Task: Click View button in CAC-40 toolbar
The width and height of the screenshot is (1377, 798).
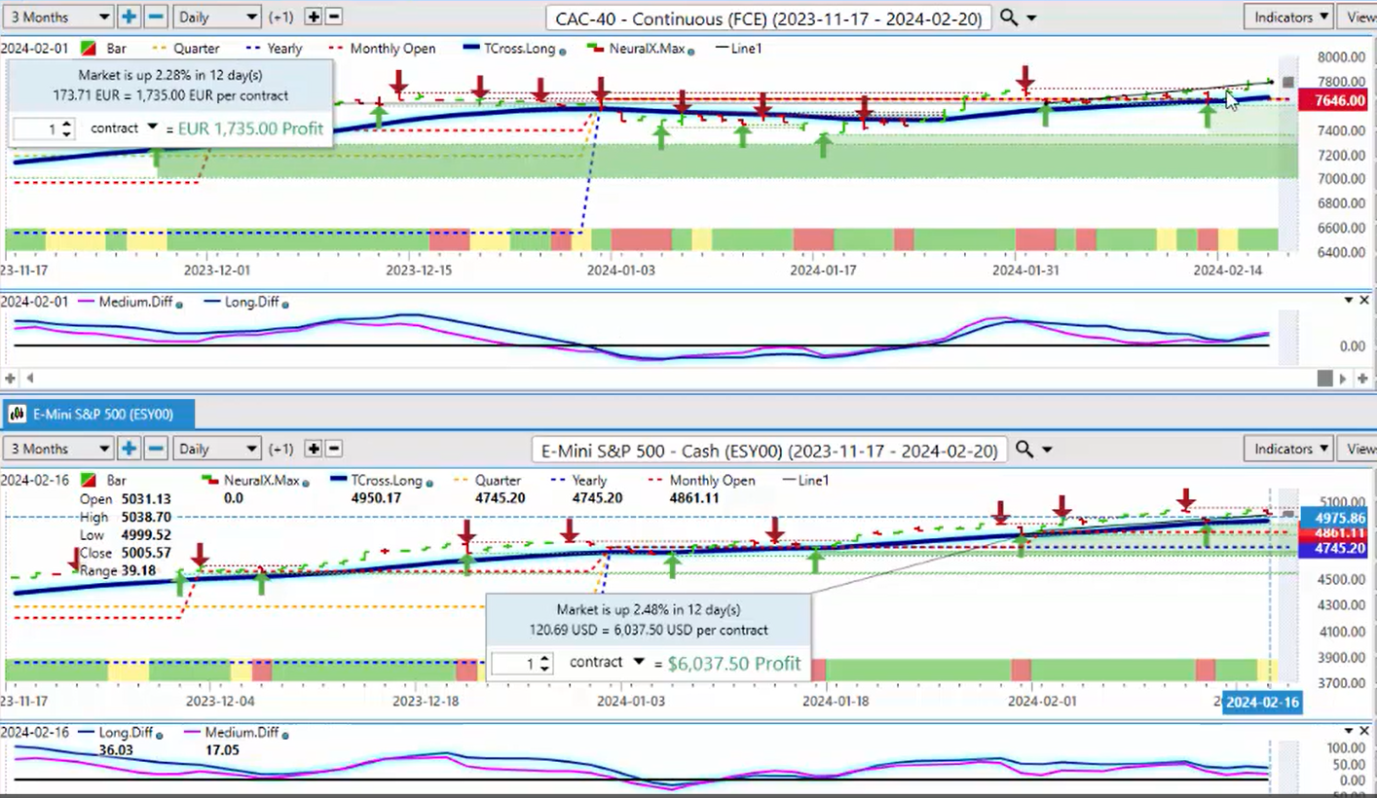Action: (x=1358, y=17)
